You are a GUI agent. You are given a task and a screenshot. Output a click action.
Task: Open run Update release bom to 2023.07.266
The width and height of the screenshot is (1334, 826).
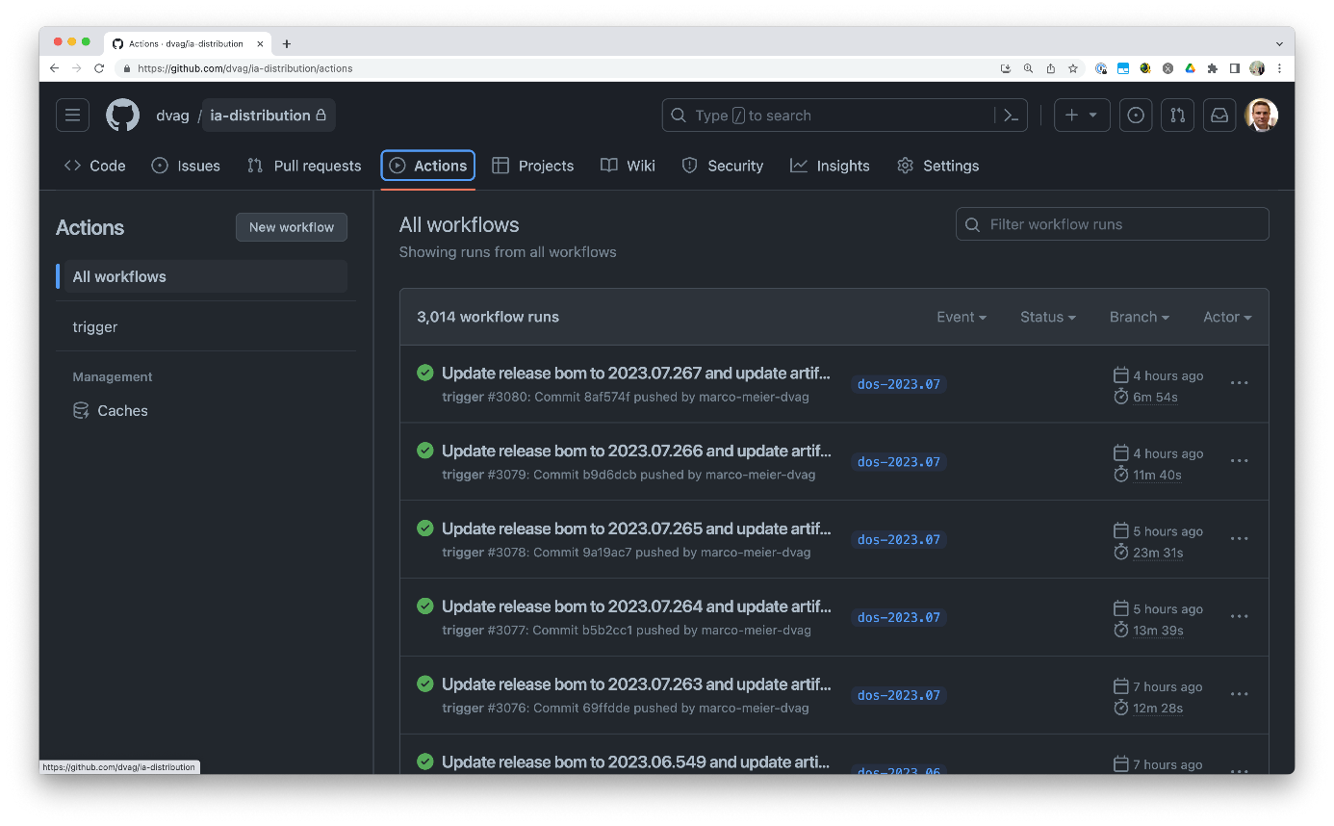(x=635, y=451)
